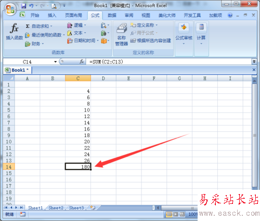Expand Recently Used functions dropdown arrow
The image size is (260, 221).
click(64, 35)
